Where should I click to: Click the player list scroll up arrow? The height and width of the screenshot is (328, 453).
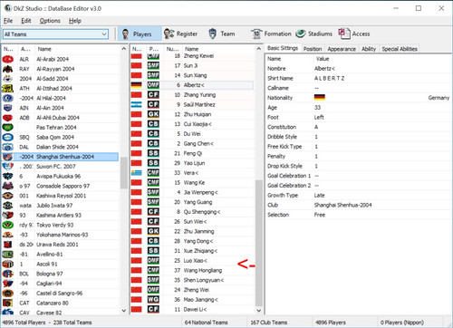point(259,49)
